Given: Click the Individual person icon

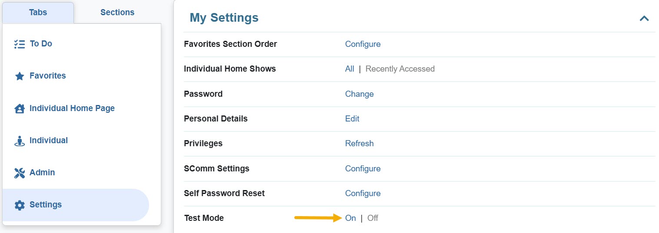Looking at the screenshot, I should [20, 141].
